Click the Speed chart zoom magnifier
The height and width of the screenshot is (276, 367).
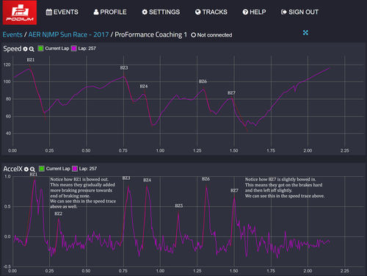pyautogui.click(x=32, y=49)
